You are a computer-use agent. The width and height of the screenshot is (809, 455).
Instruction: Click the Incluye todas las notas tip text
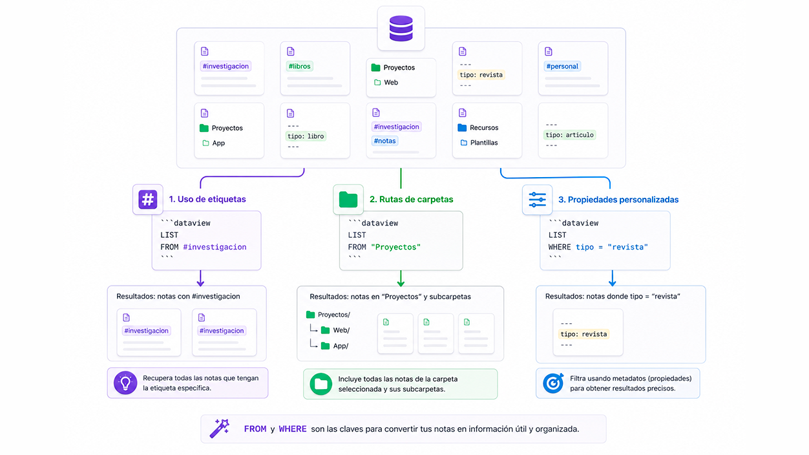(x=398, y=384)
